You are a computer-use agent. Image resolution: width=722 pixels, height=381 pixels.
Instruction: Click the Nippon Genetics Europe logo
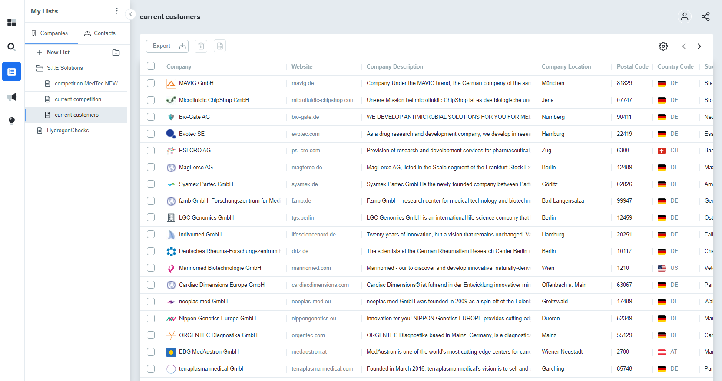[171, 319]
